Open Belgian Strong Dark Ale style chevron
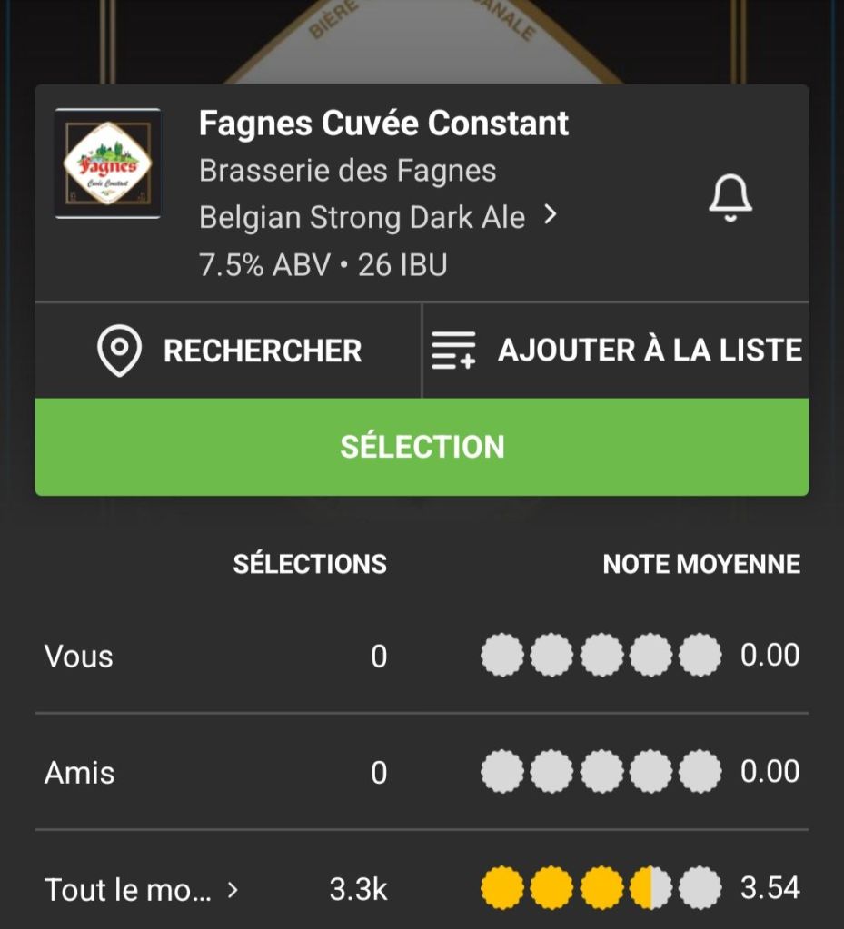 pos(550,216)
